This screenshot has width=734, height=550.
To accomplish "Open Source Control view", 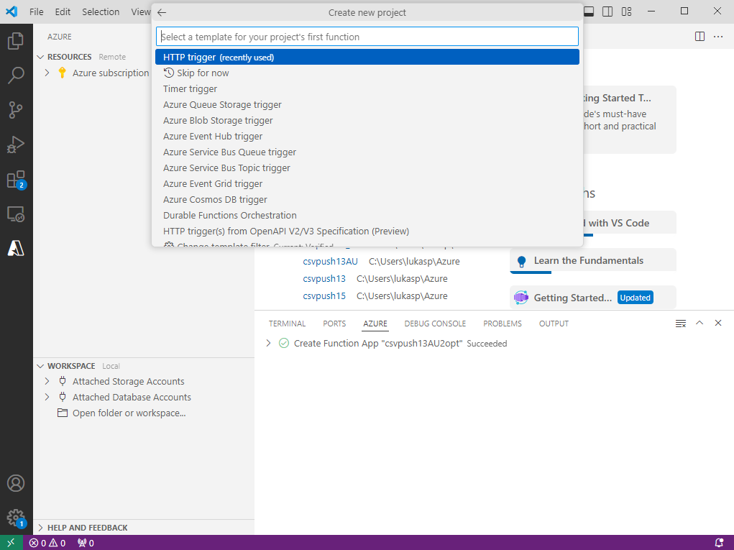I will tap(16, 110).
